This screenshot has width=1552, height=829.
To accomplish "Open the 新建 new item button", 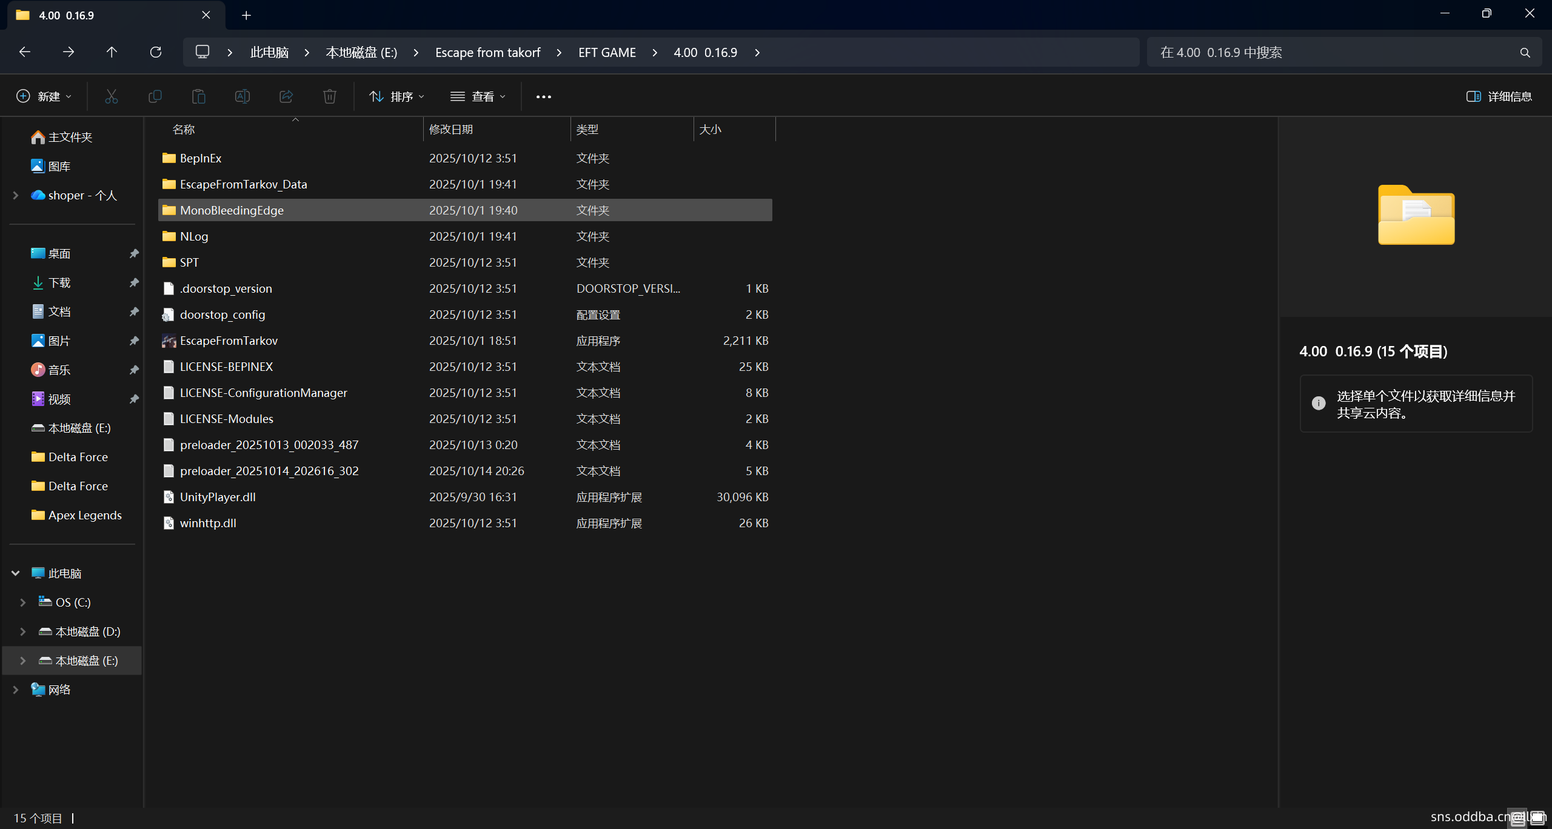I will pyautogui.click(x=44, y=96).
